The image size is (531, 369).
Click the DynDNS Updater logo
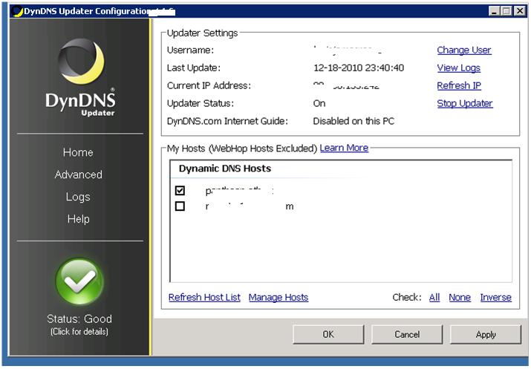81,78
